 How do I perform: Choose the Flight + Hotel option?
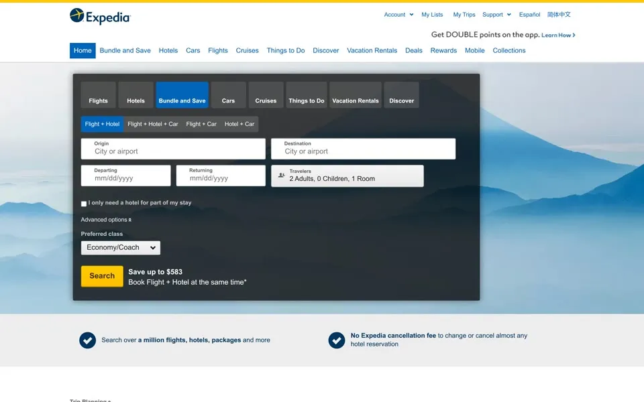pos(102,124)
